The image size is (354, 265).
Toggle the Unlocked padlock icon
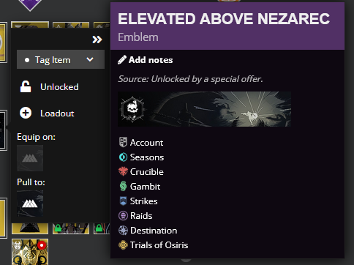point(26,86)
